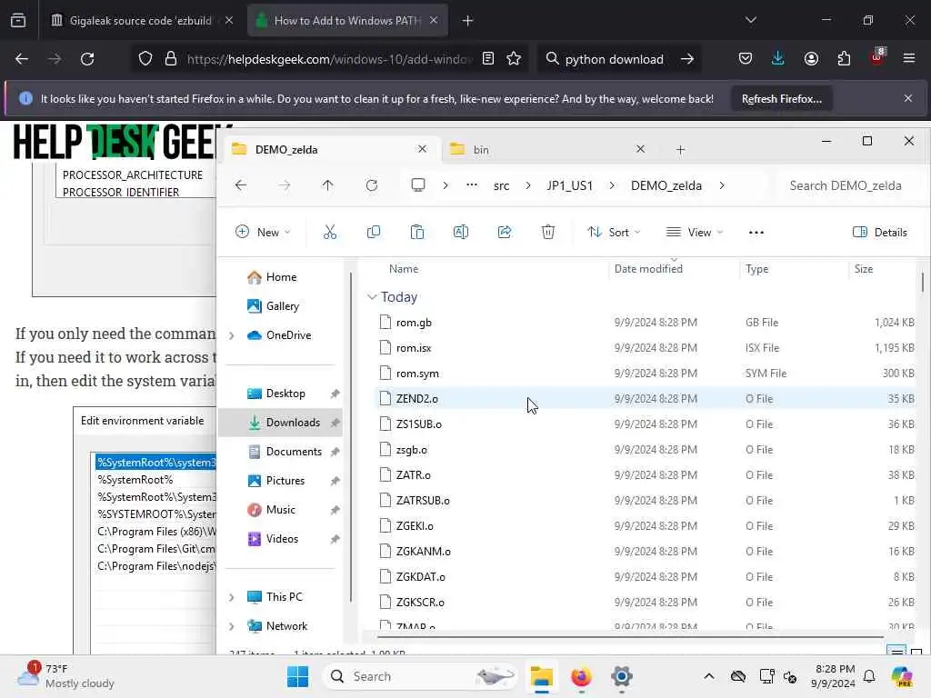Click the Firefox URL address bar
The image size is (931, 698).
pyautogui.click(x=329, y=59)
